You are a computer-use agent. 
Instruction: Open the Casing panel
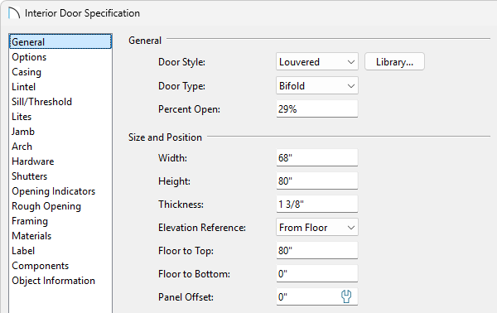pos(60,72)
